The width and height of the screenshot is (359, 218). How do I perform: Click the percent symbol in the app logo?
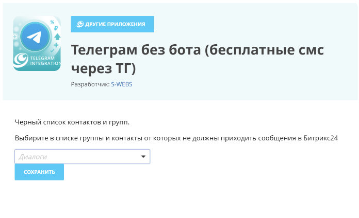pyautogui.click(x=52, y=22)
